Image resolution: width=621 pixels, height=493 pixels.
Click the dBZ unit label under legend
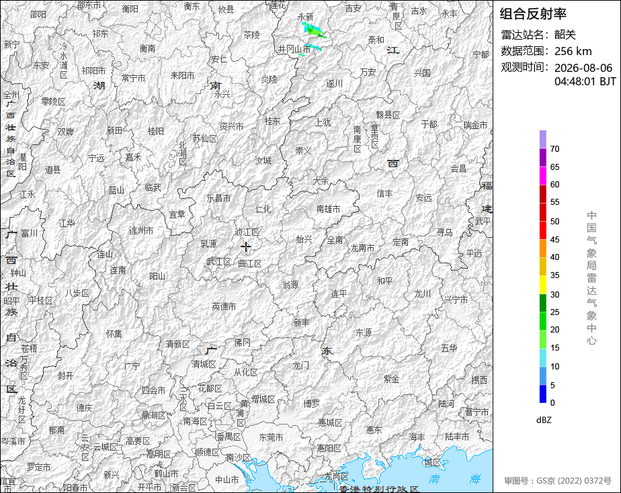point(544,420)
